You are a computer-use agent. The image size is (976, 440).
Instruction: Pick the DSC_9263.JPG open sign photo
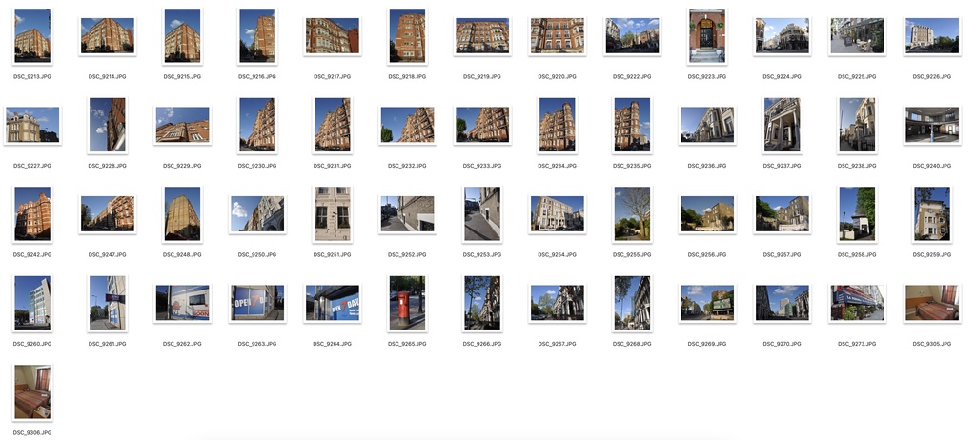point(257,303)
